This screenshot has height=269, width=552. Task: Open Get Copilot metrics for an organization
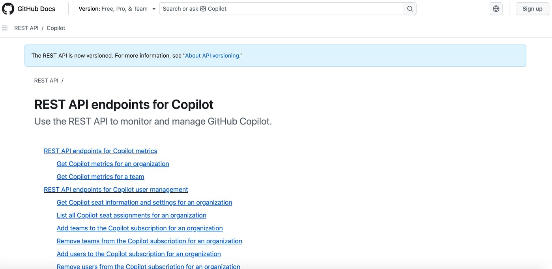click(113, 164)
